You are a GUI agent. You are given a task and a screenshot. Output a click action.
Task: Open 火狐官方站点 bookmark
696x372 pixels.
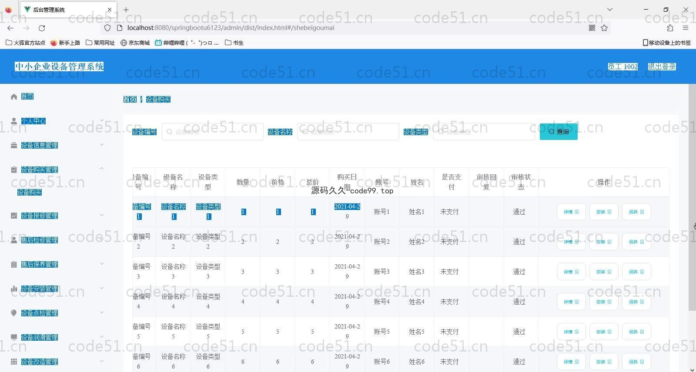tap(26, 43)
